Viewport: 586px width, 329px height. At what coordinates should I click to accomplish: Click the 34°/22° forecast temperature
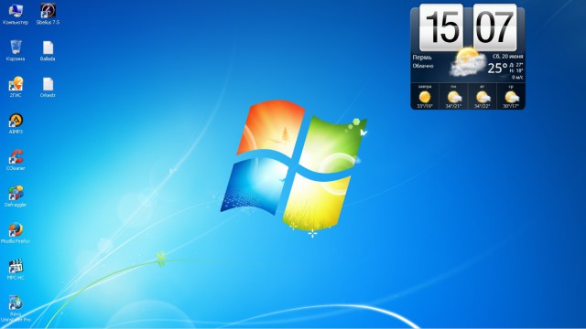coord(483,106)
